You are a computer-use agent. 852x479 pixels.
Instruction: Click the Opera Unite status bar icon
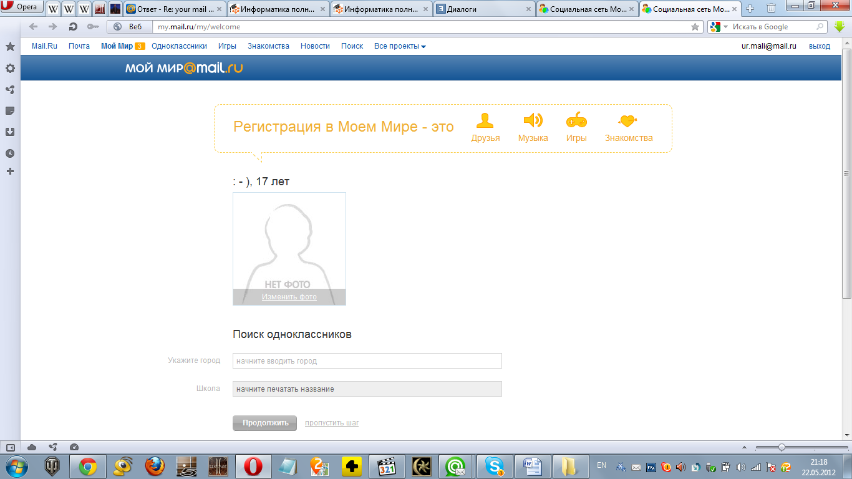(53, 447)
